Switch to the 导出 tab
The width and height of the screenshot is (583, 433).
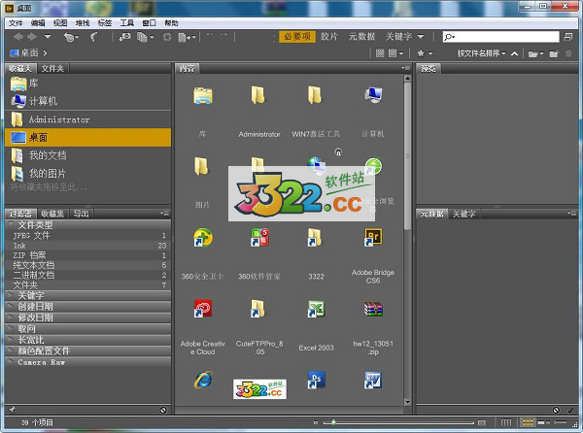[81, 214]
